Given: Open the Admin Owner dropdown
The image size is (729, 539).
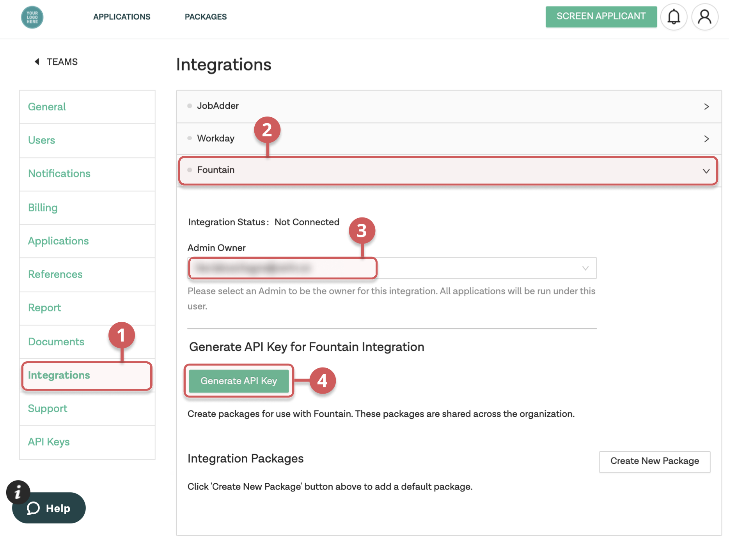Looking at the screenshot, I should coord(585,268).
